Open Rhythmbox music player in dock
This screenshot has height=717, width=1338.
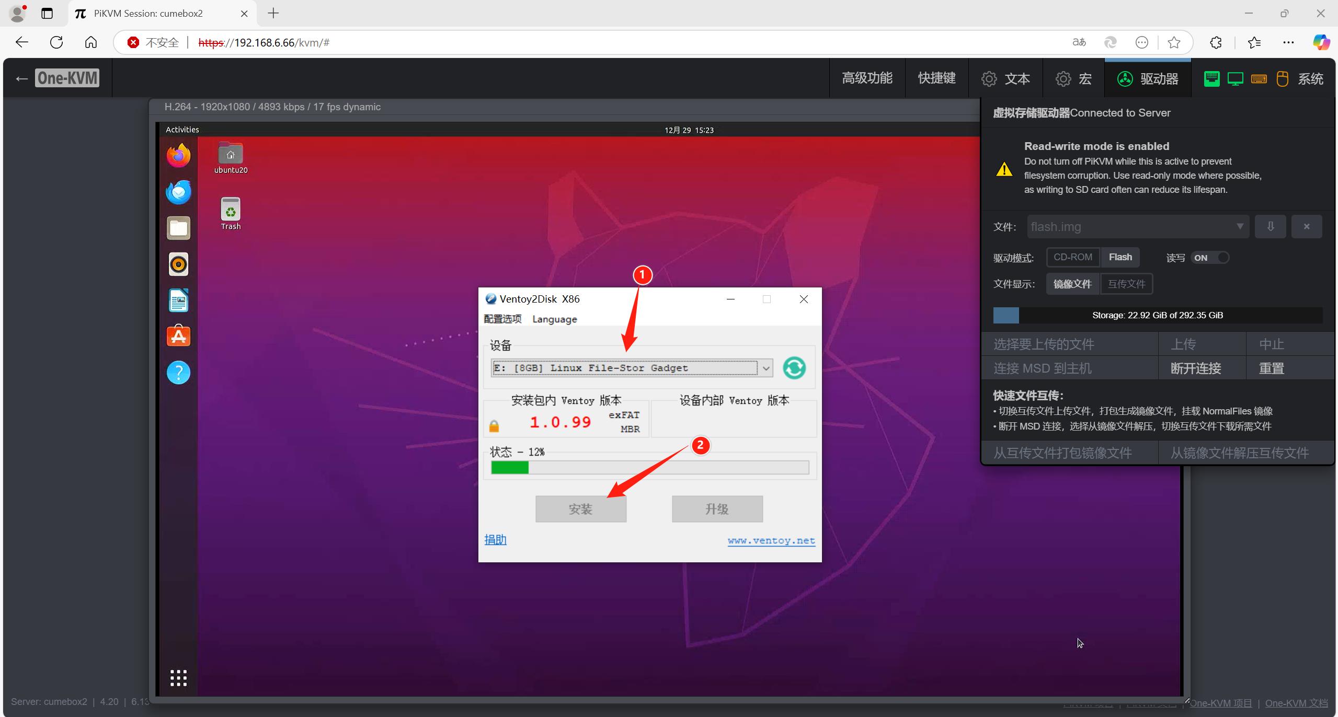178,264
